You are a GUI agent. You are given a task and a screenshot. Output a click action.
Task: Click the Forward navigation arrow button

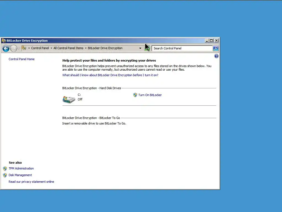[14, 48]
